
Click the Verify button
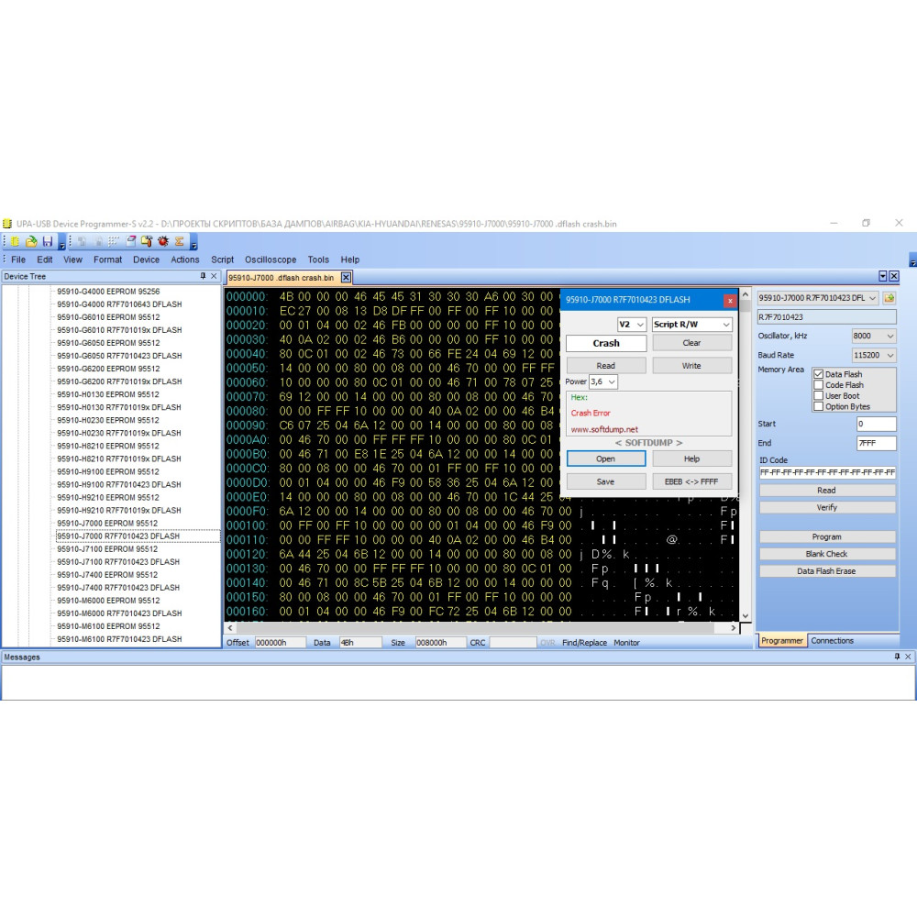pos(827,508)
